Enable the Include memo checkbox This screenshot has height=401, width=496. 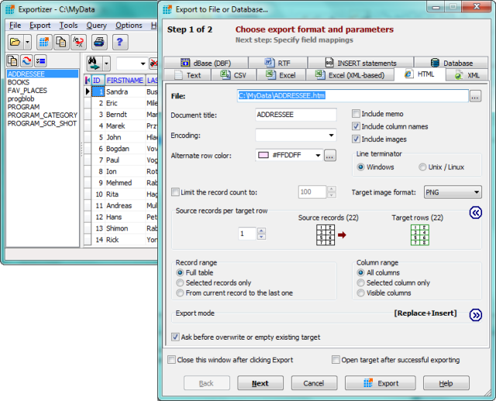(x=356, y=113)
